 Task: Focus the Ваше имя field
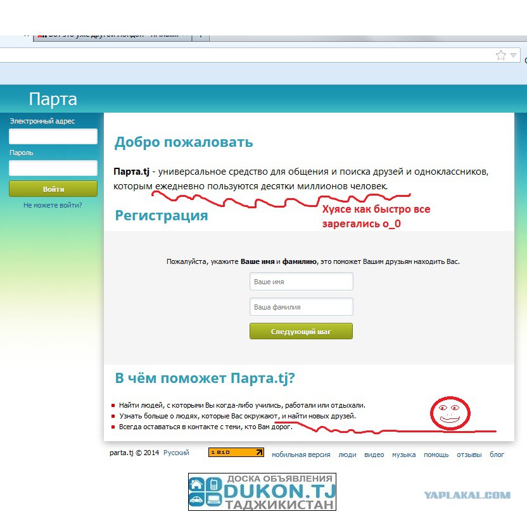coord(302,282)
